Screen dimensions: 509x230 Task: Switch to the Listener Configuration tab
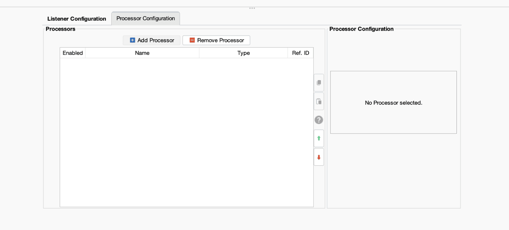click(77, 19)
